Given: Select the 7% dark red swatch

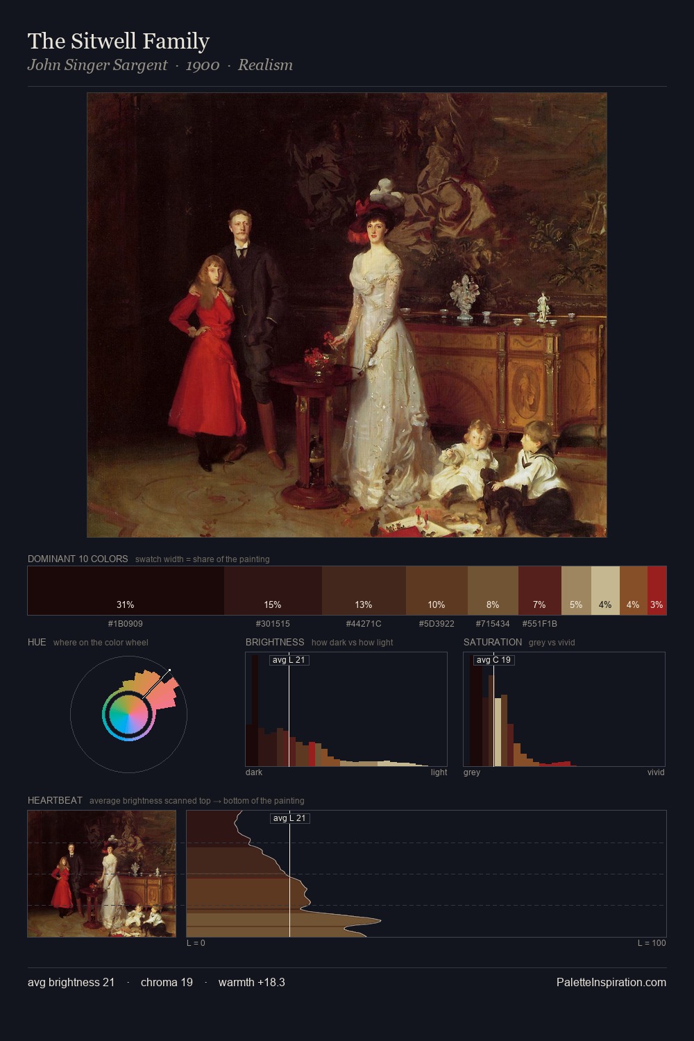Looking at the screenshot, I should coord(540,591).
